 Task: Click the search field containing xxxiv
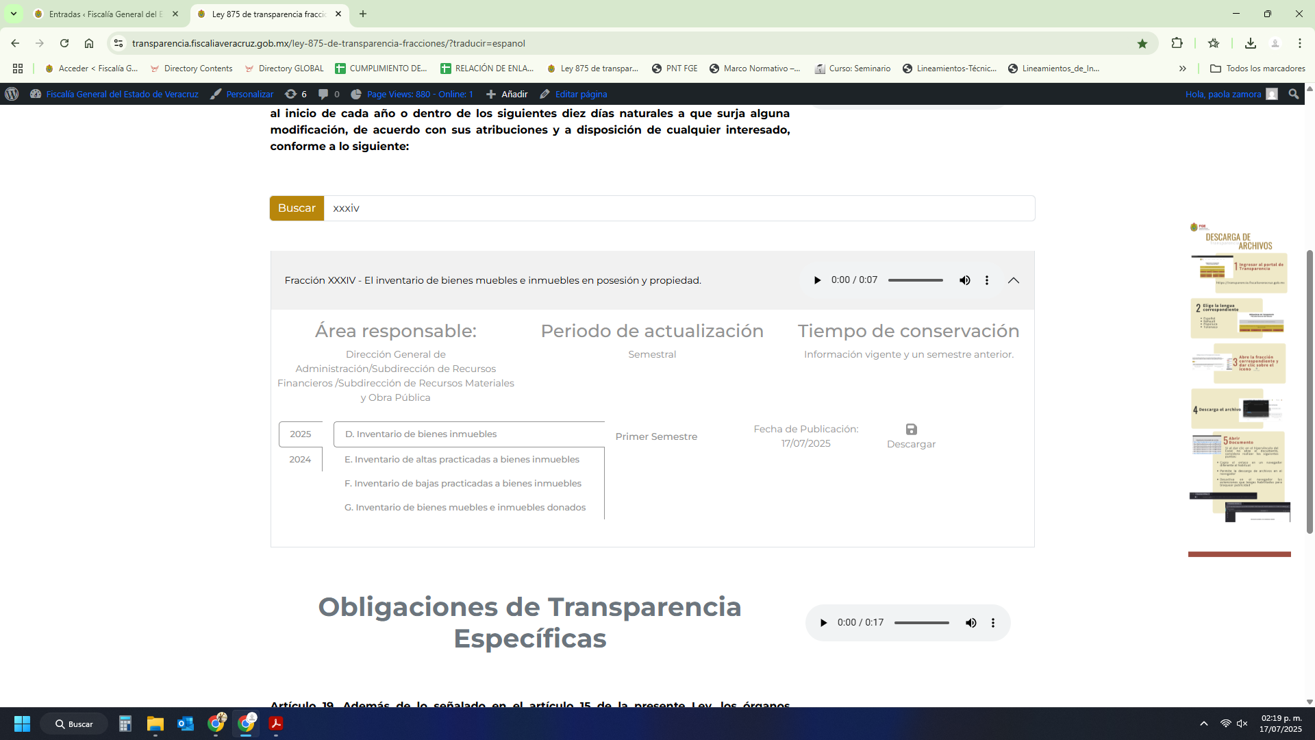678,208
